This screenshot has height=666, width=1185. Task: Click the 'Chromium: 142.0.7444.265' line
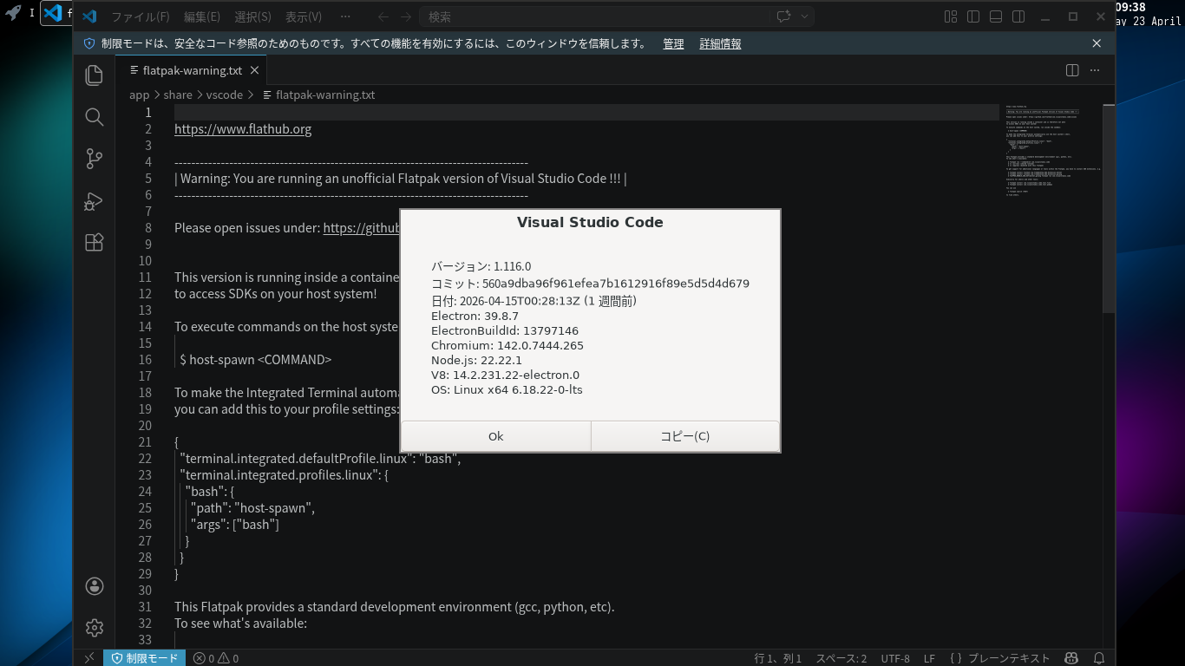pos(507,345)
